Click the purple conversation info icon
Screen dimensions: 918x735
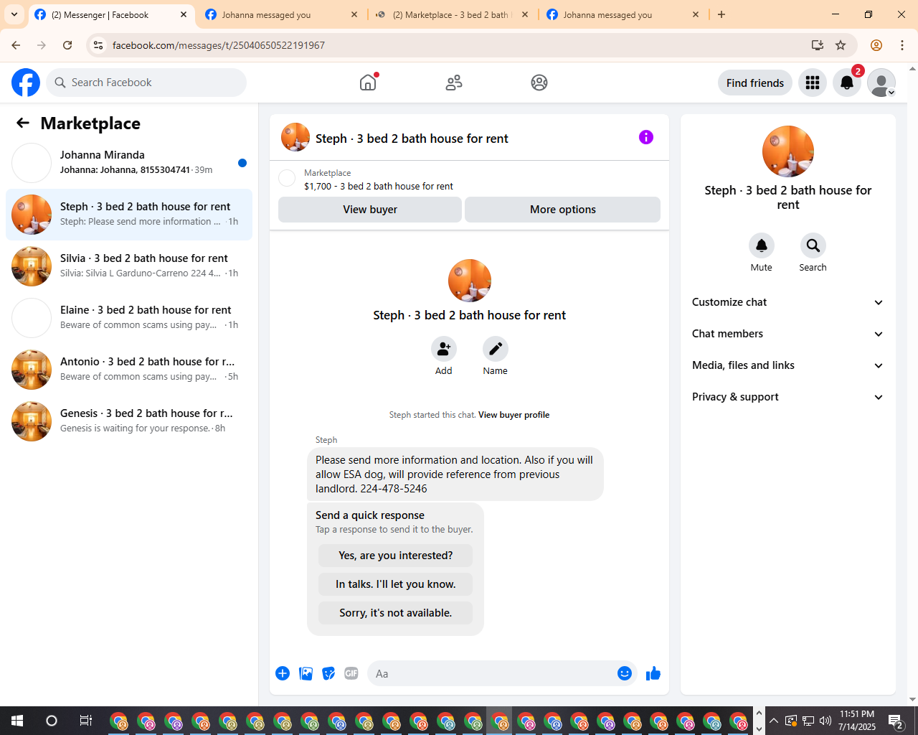tap(646, 137)
